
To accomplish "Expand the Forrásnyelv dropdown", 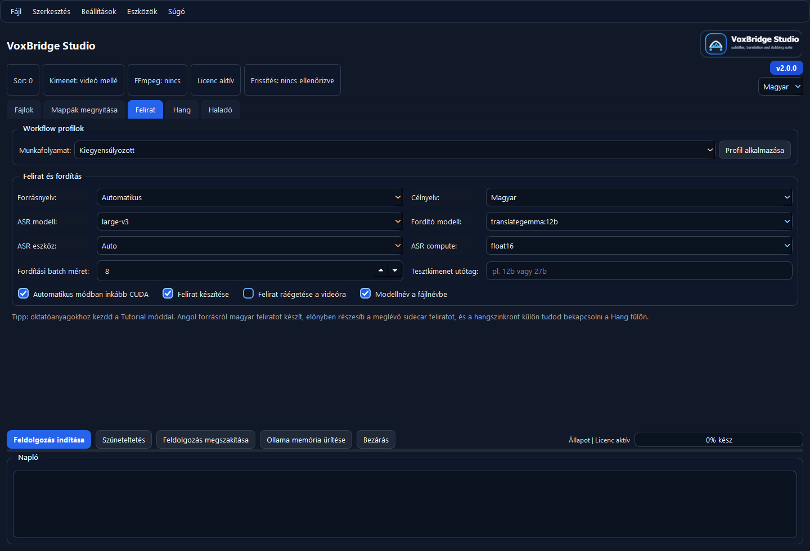I will [x=249, y=197].
